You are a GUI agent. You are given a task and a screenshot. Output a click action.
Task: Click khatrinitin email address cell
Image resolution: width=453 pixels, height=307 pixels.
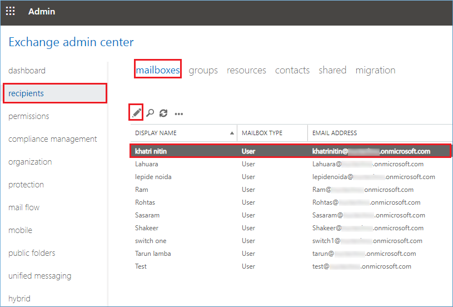tap(371, 151)
